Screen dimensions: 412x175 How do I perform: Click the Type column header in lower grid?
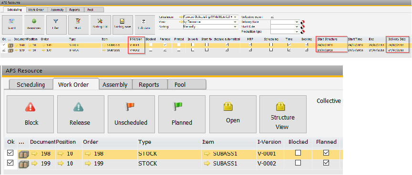[169, 142]
